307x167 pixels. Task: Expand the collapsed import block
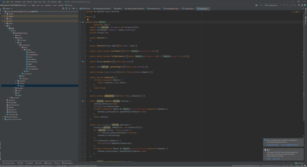94,17
